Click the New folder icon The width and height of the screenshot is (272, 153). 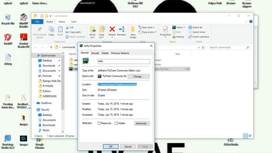[x=133, y=29]
